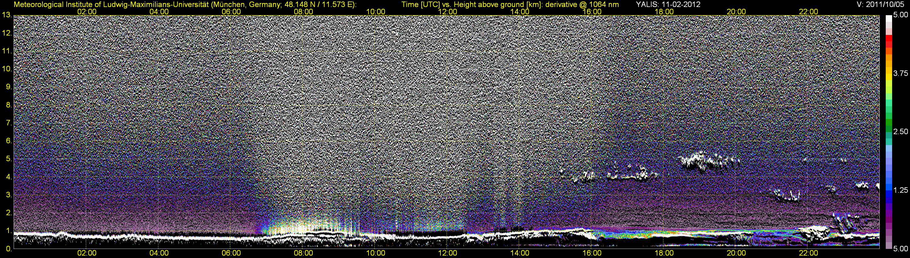Viewport: 910px width, 258px height.
Task: Click the 'Time [UTC] vs. Height above ground' heading
Action: coord(510,5)
